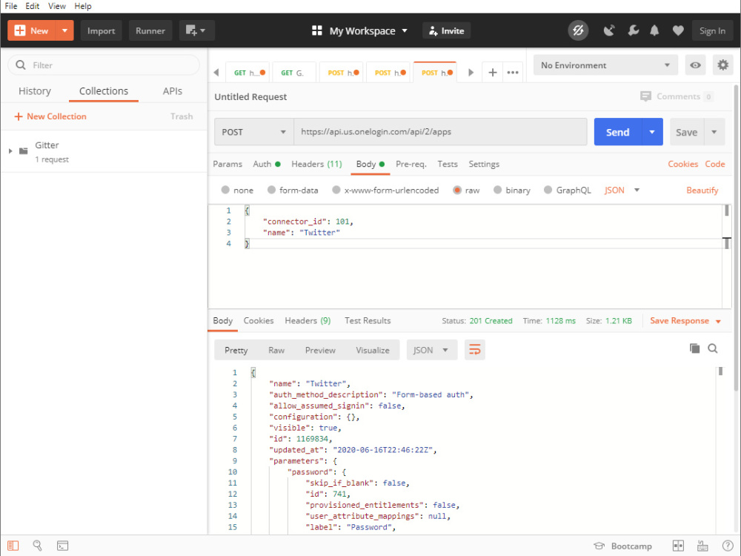The width and height of the screenshot is (741, 556).
Task: Select the second GET G. request tab
Action: (x=293, y=73)
